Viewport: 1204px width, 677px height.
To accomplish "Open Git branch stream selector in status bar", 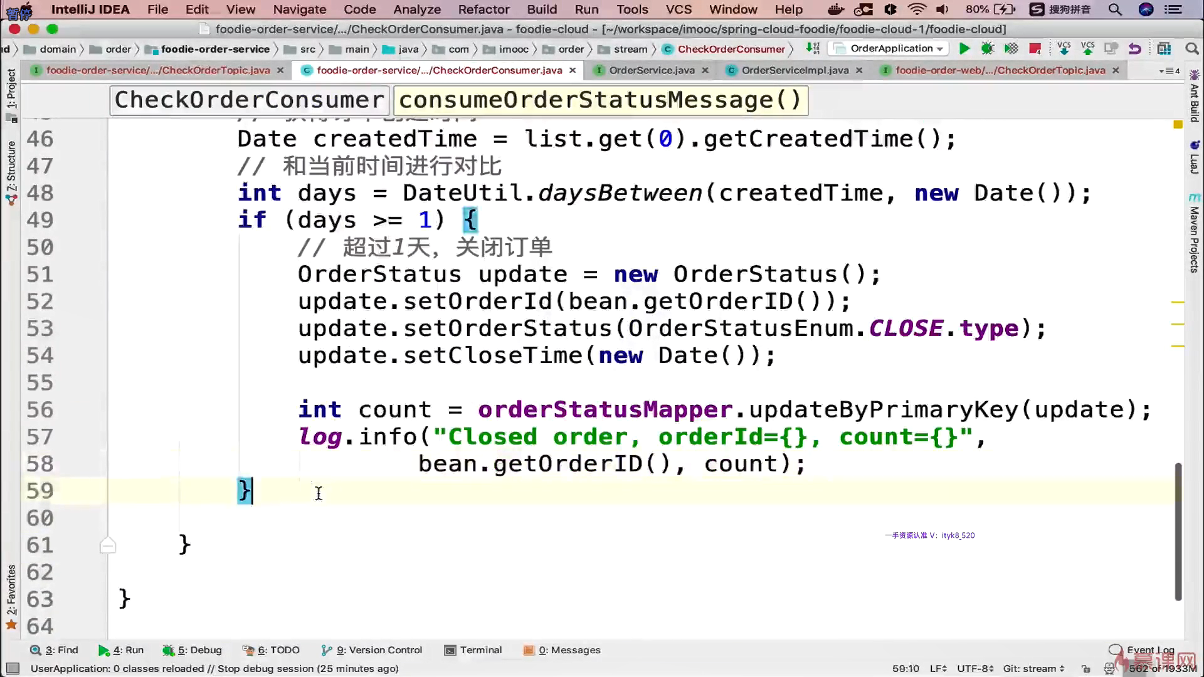I will [x=1033, y=668].
